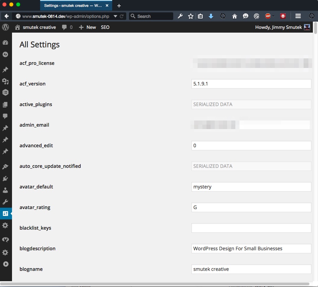This screenshot has height=287, width=318.
Task: Click the Collapse menu arrow icon in sidebar
Action: [6, 264]
